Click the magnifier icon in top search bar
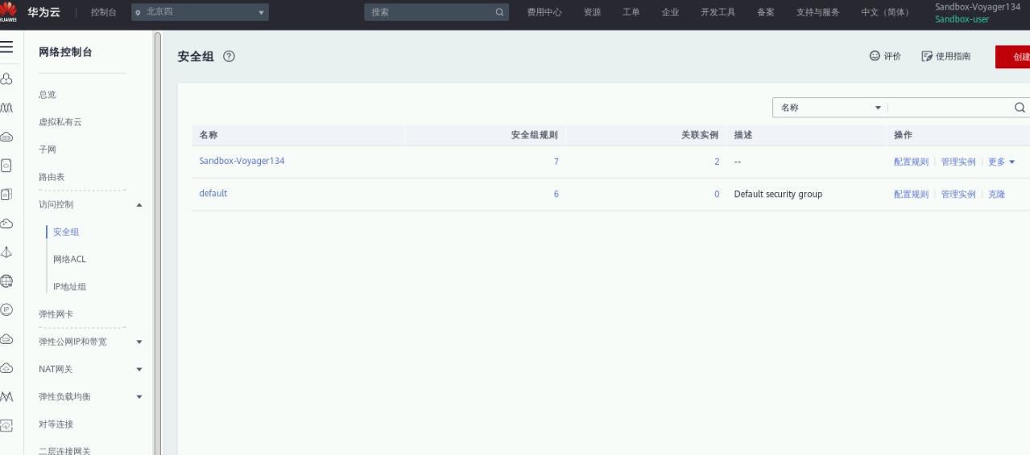The image size is (1030, 455). 499,12
